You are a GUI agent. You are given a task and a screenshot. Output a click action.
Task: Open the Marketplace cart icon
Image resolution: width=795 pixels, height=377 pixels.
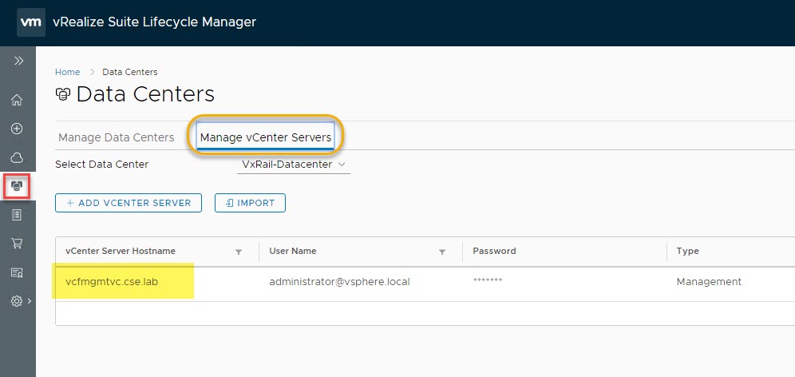click(x=17, y=244)
